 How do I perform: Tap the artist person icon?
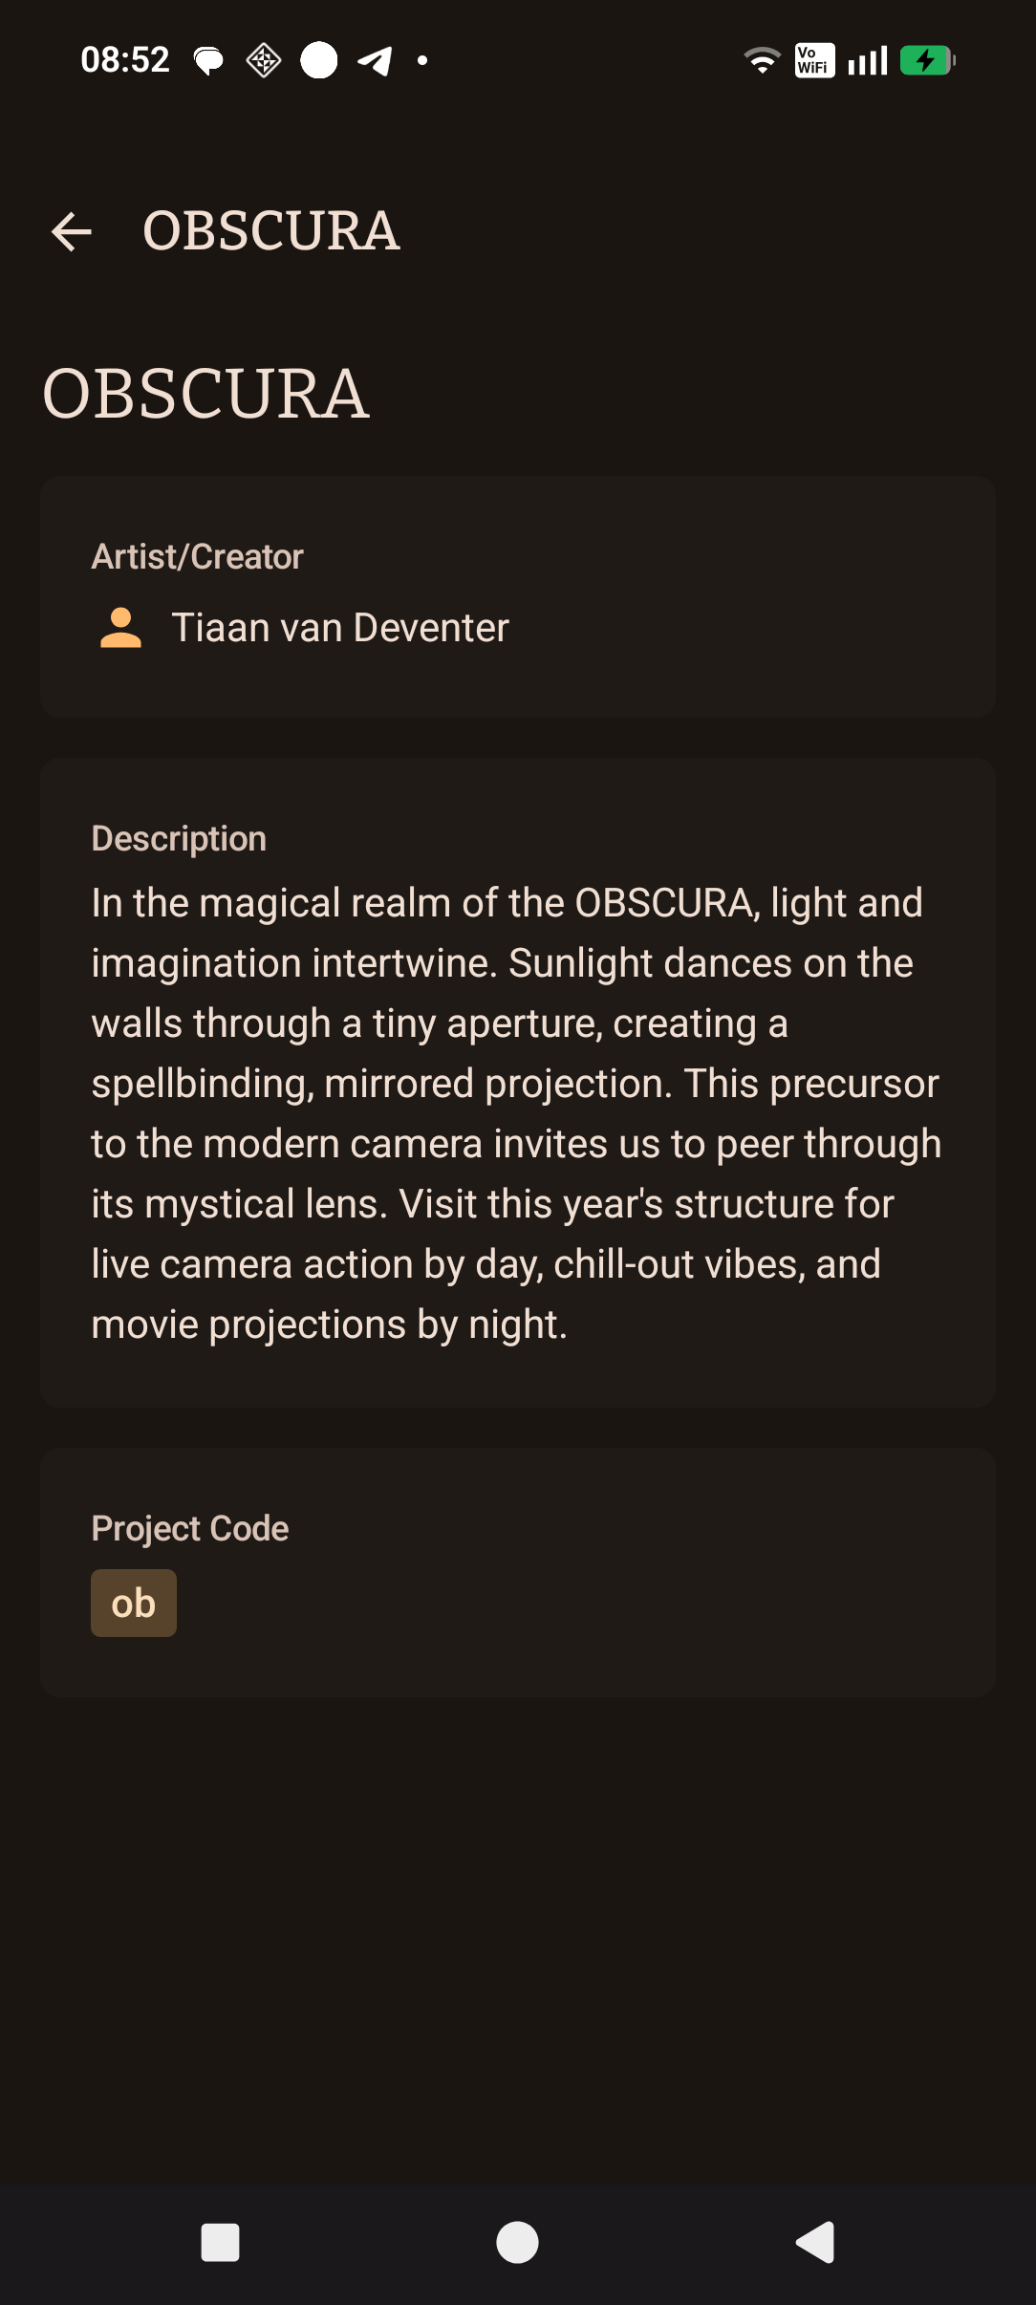pyautogui.click(x=120, y=628)
